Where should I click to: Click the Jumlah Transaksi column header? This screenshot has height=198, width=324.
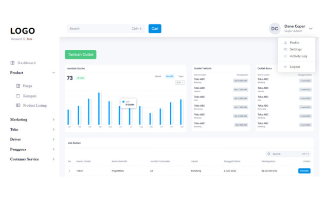tap(160, 162)
